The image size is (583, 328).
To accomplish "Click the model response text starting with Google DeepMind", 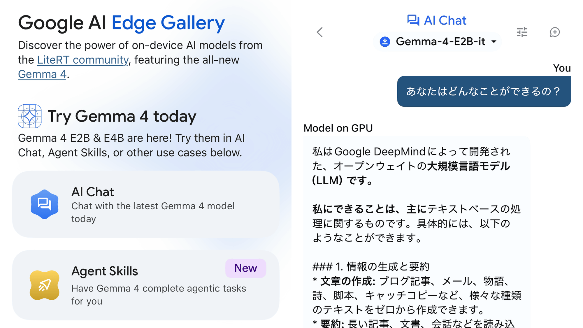I will 411,166.
